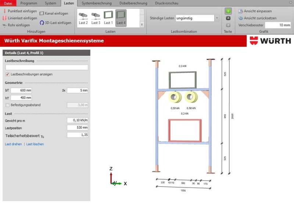Open the Datei menu
The image size is (294, 204).
click(x=8, y=3)
